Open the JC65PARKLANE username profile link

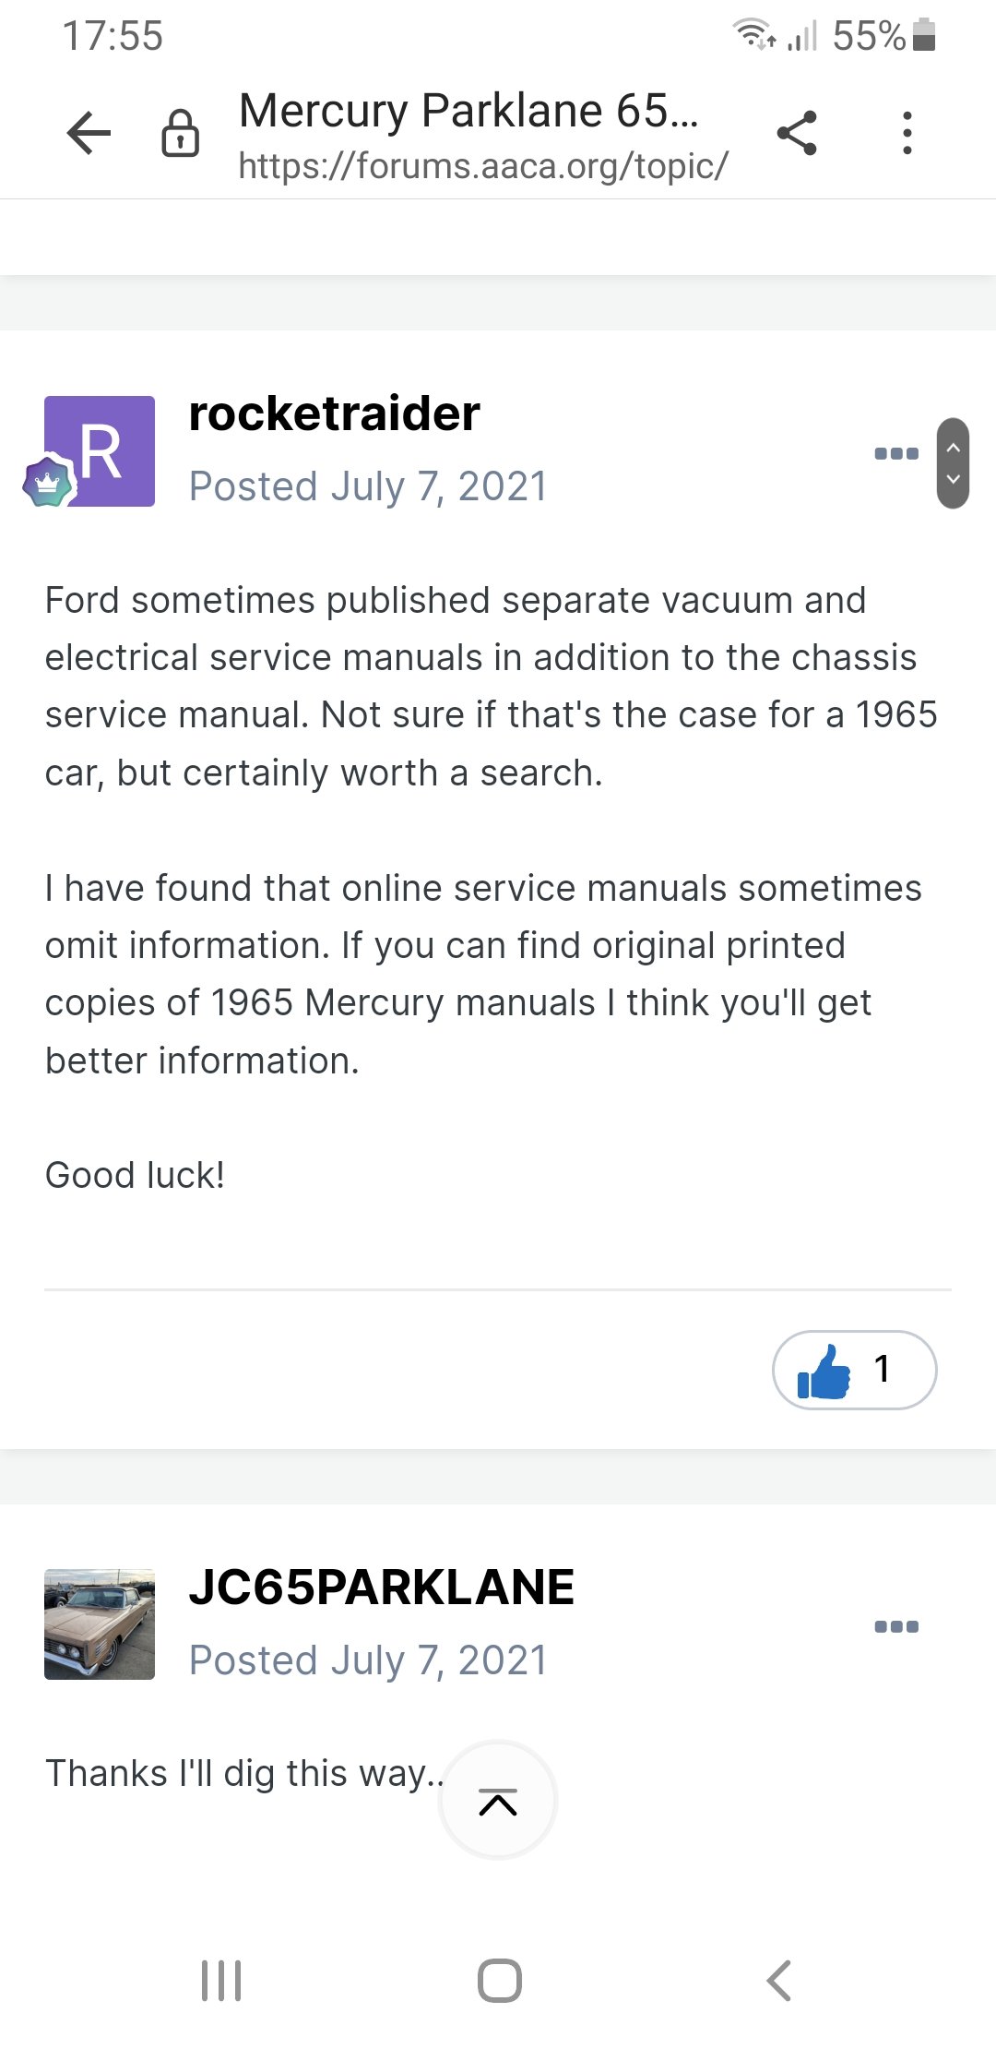pos(381,1588)
